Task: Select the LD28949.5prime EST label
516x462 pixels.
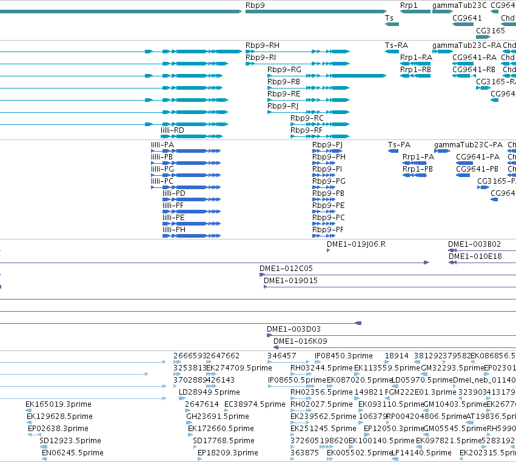Action: [209, 392]
